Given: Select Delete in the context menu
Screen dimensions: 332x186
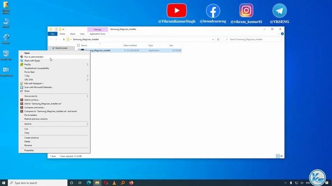Looking at the screenshot, I should [x=27, y=142].
